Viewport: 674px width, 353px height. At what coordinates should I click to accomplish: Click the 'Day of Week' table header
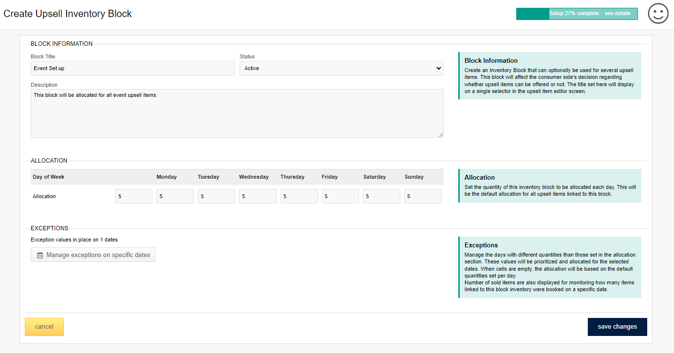(49, 177)
